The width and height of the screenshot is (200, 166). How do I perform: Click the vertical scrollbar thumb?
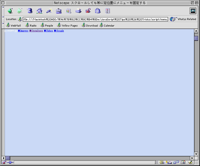coord(196,38)
